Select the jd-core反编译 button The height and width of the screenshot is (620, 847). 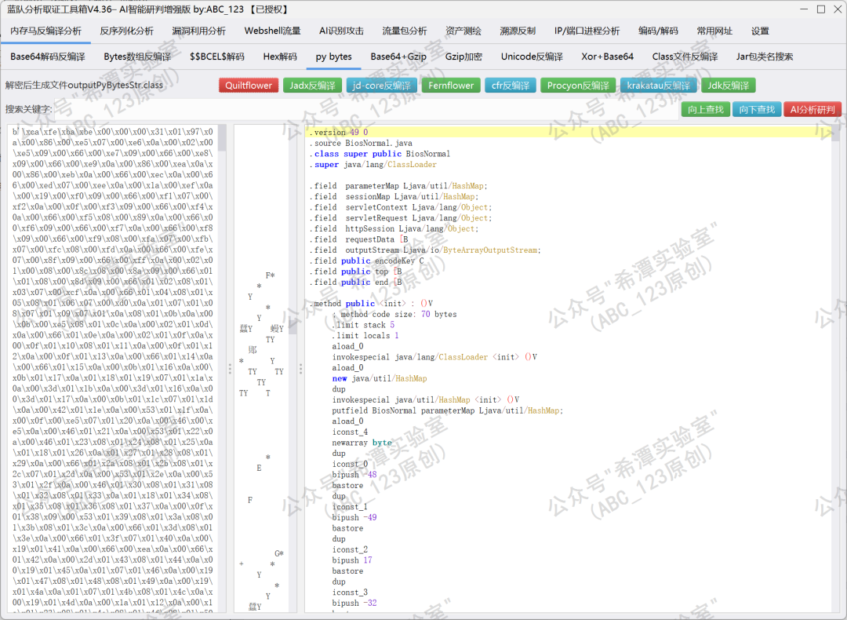click(381, 86)
